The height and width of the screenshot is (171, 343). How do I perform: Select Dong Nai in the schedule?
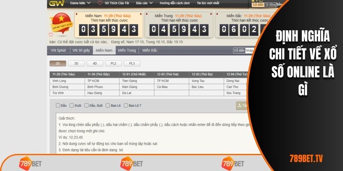(236, 81)
